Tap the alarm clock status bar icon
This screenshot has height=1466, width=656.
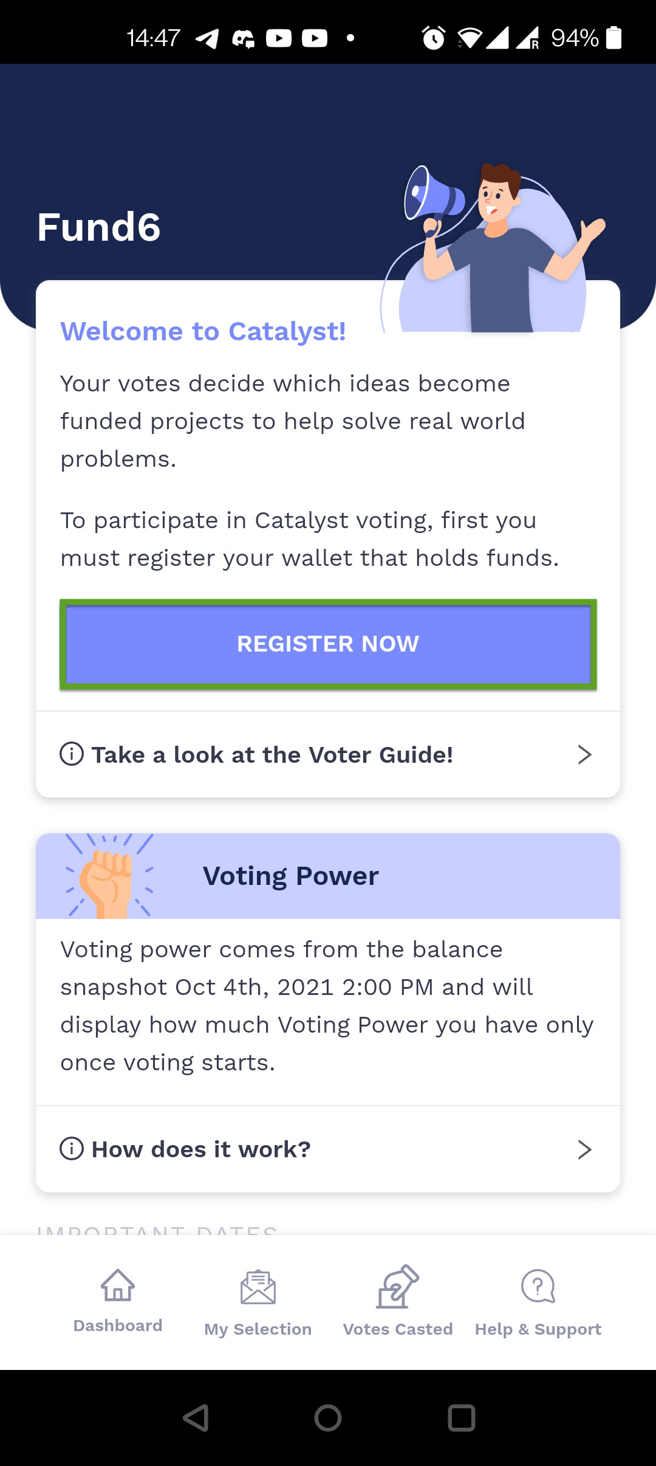point(433,38)
